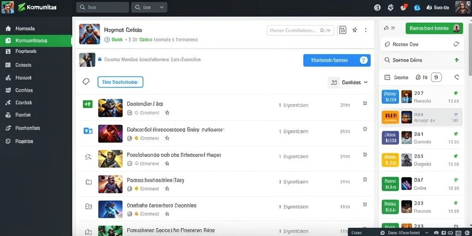Toggle the star under the first list item
472x236 pixels.
[x=167, y=112]
